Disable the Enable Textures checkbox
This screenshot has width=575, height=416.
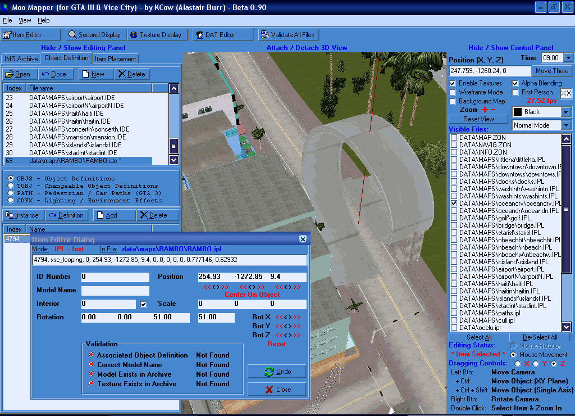[x=453, y=83]
